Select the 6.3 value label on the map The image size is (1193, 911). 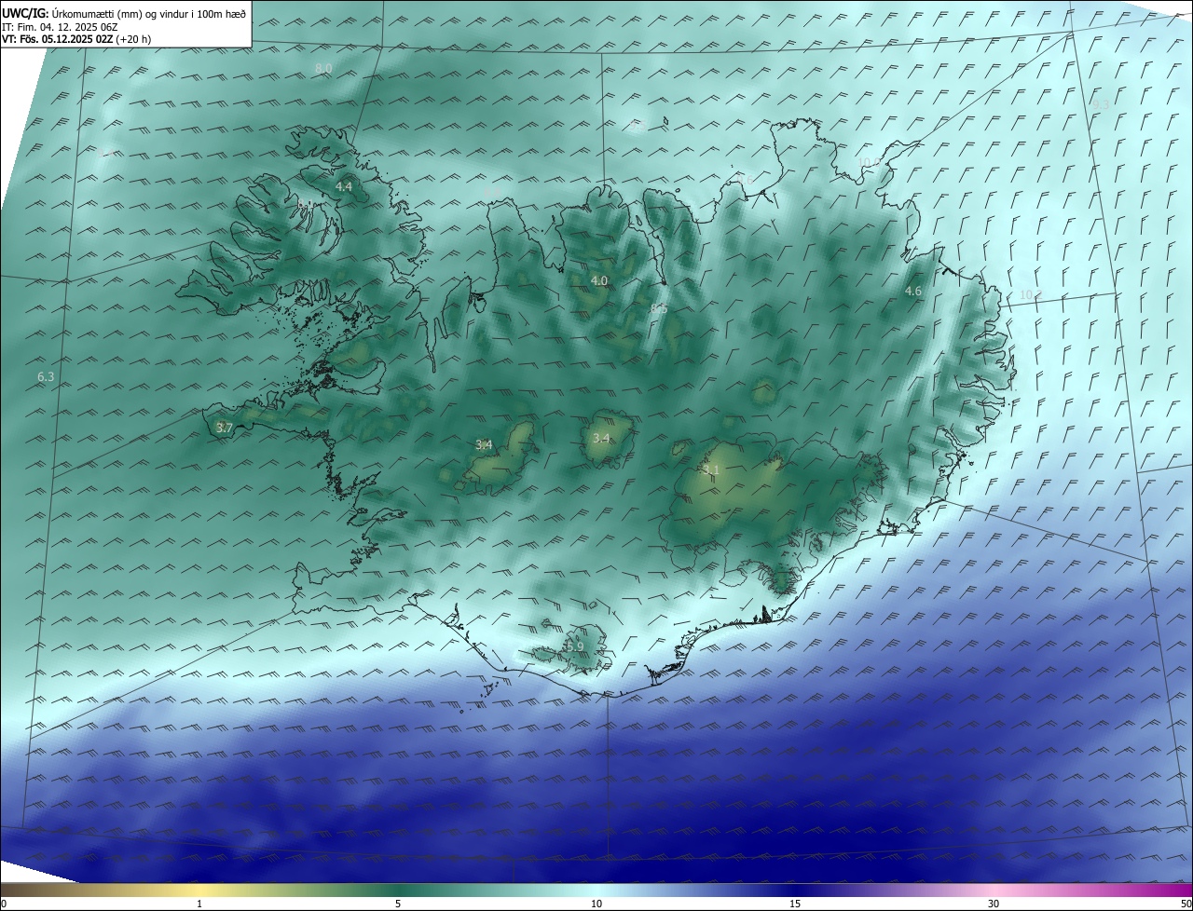pyautogui.click(x=46, y=377)
